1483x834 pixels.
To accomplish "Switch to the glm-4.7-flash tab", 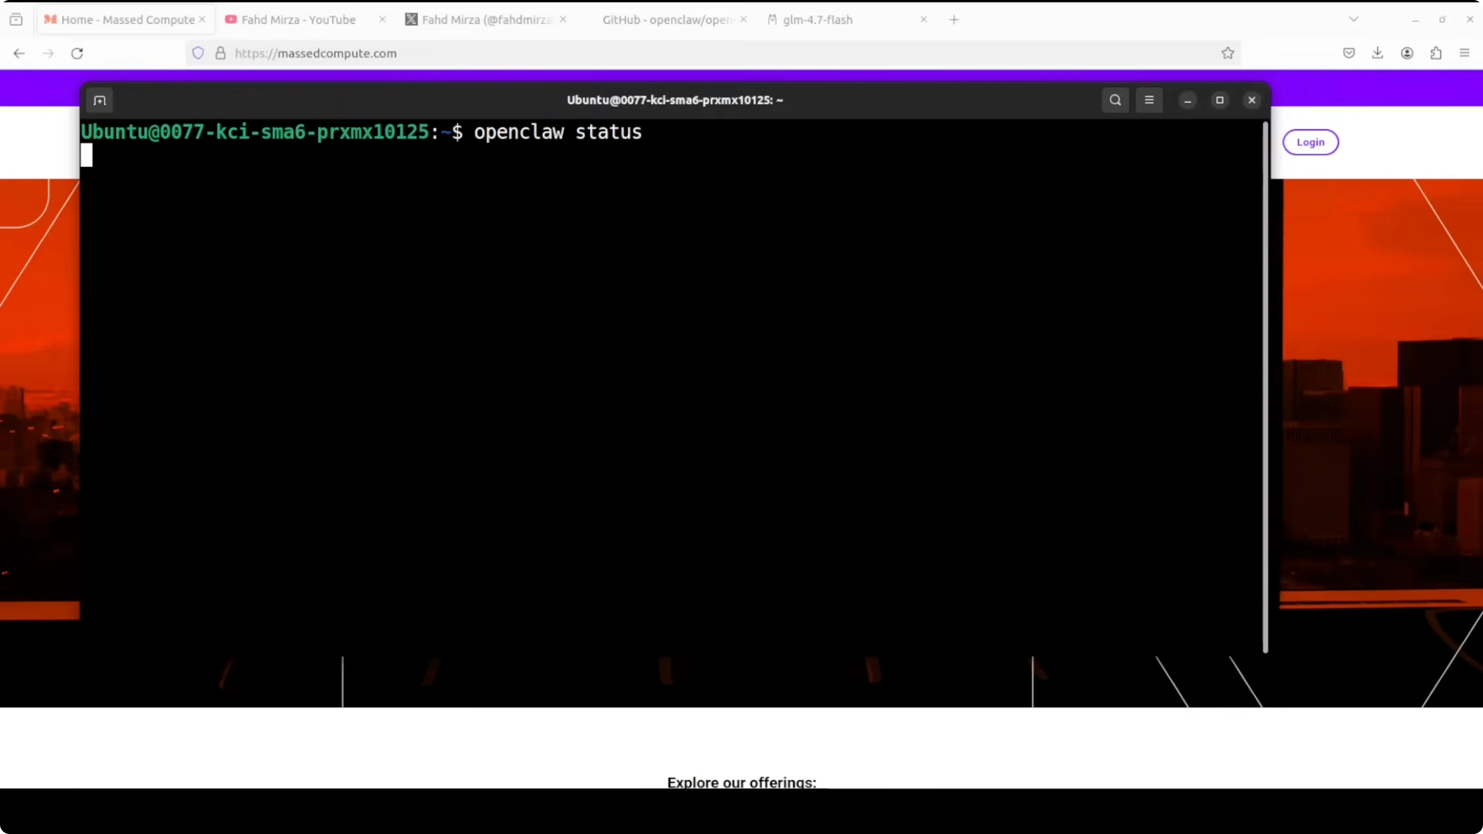I will [818, 20].
